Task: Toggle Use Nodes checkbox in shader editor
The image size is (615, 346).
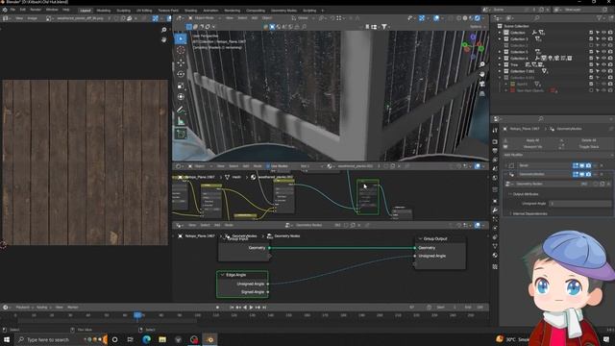Action: tap(268, 166)
